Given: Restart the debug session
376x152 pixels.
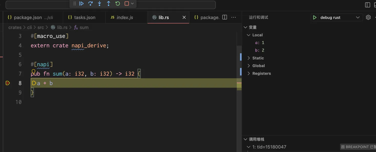Looking at the screenshot, I should 118,4.
